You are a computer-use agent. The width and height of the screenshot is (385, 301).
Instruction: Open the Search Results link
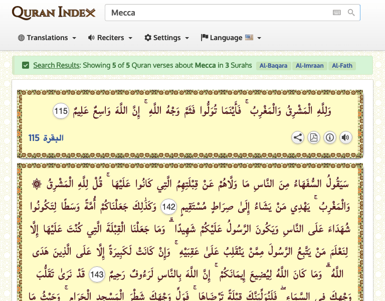(x=57, y=65)
